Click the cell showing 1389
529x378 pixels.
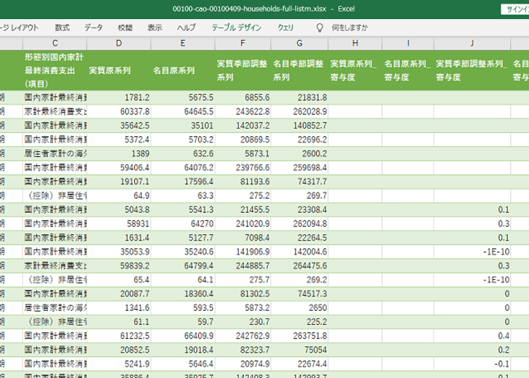coord(119,153)
